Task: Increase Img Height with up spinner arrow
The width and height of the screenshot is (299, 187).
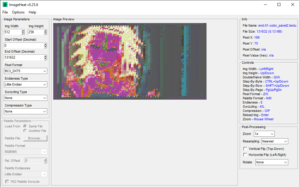Action: coord(45,31)
